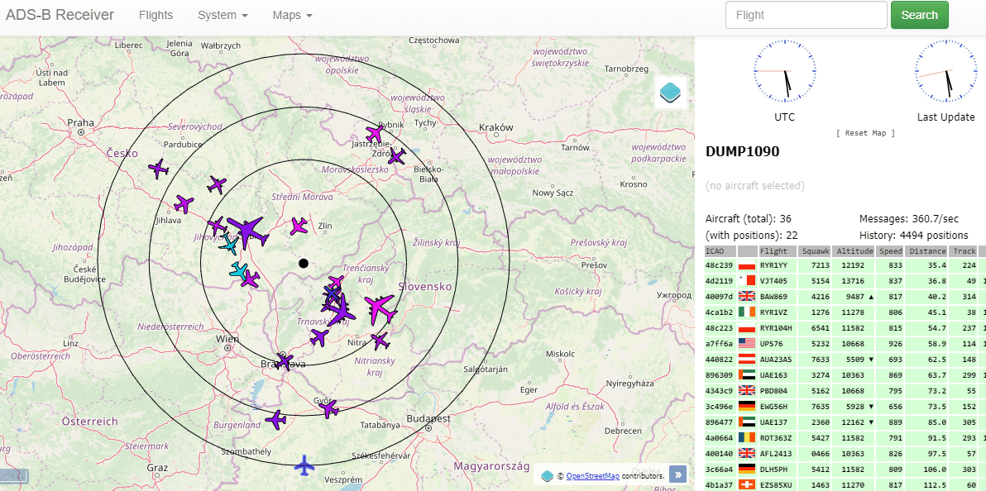The width and height of the screenshot is (986, 491).
Task: Go to ADS-B Receiver home brand
Action: coord(60,15)
